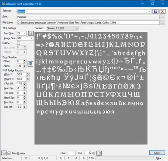Image resolution: width=168 pixels, height=161 pixels.
Task: Click the drop shadow color icon beside Offset
Action: pos(30,64)
